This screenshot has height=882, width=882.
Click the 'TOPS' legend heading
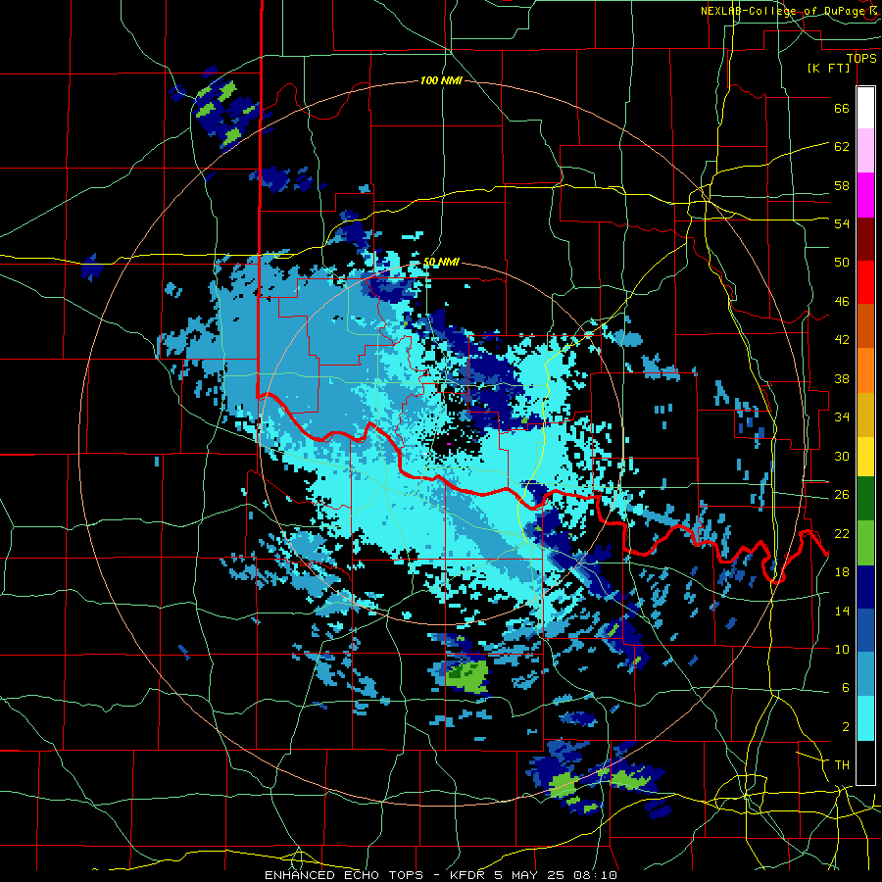861,58
